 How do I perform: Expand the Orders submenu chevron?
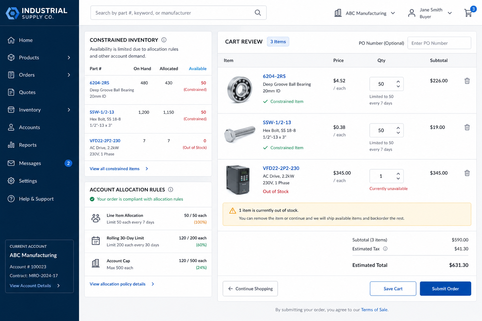tap(69, 75)
